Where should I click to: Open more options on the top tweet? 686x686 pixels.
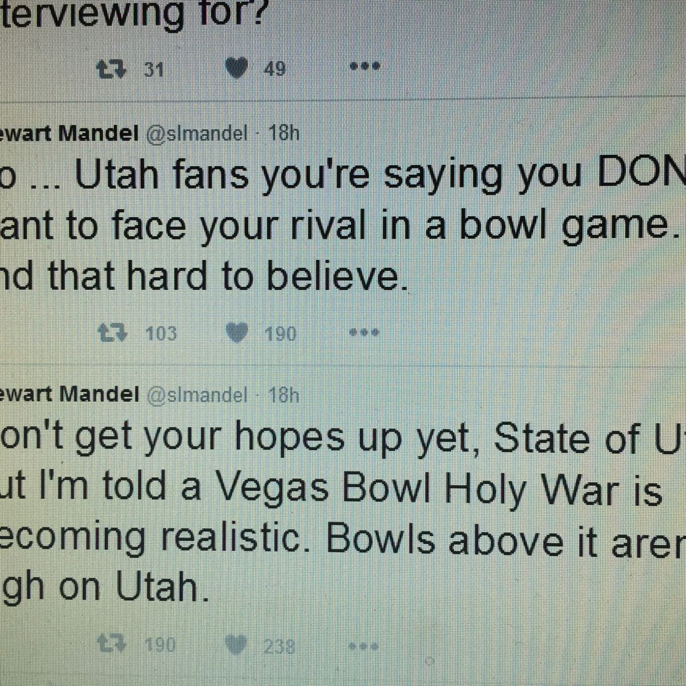point(364,67)
